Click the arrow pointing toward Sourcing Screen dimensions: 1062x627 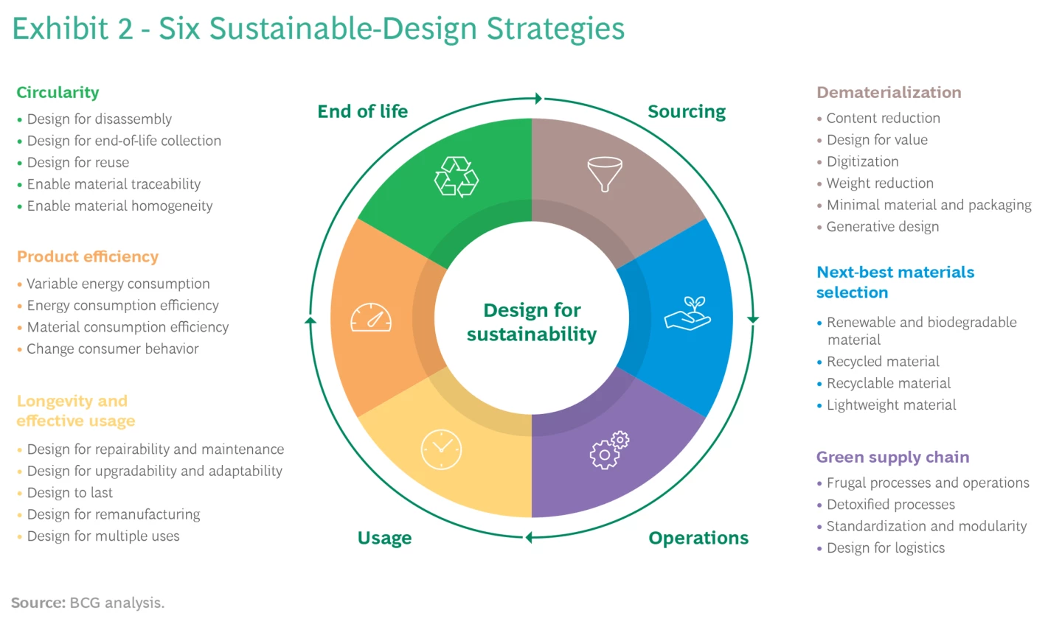[538, 97]
